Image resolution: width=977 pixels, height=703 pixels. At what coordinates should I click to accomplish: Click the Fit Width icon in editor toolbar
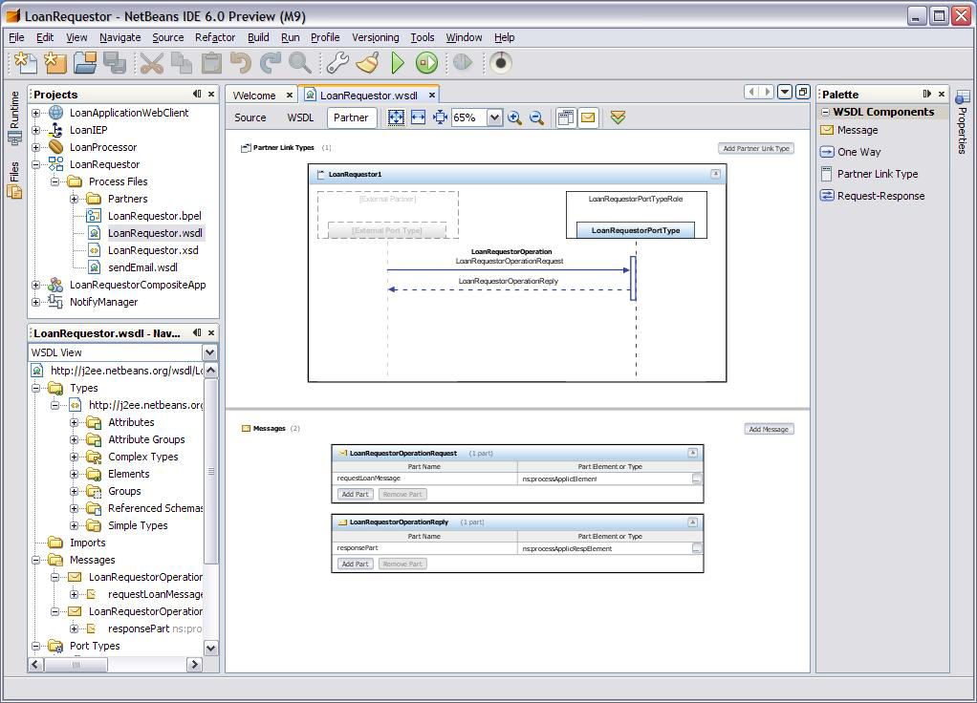pos(418,117)
